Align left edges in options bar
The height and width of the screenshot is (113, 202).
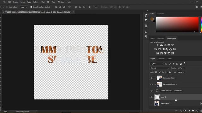(56, 7)
